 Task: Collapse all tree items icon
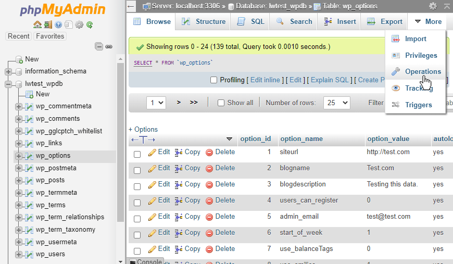[x=99, y=46]
